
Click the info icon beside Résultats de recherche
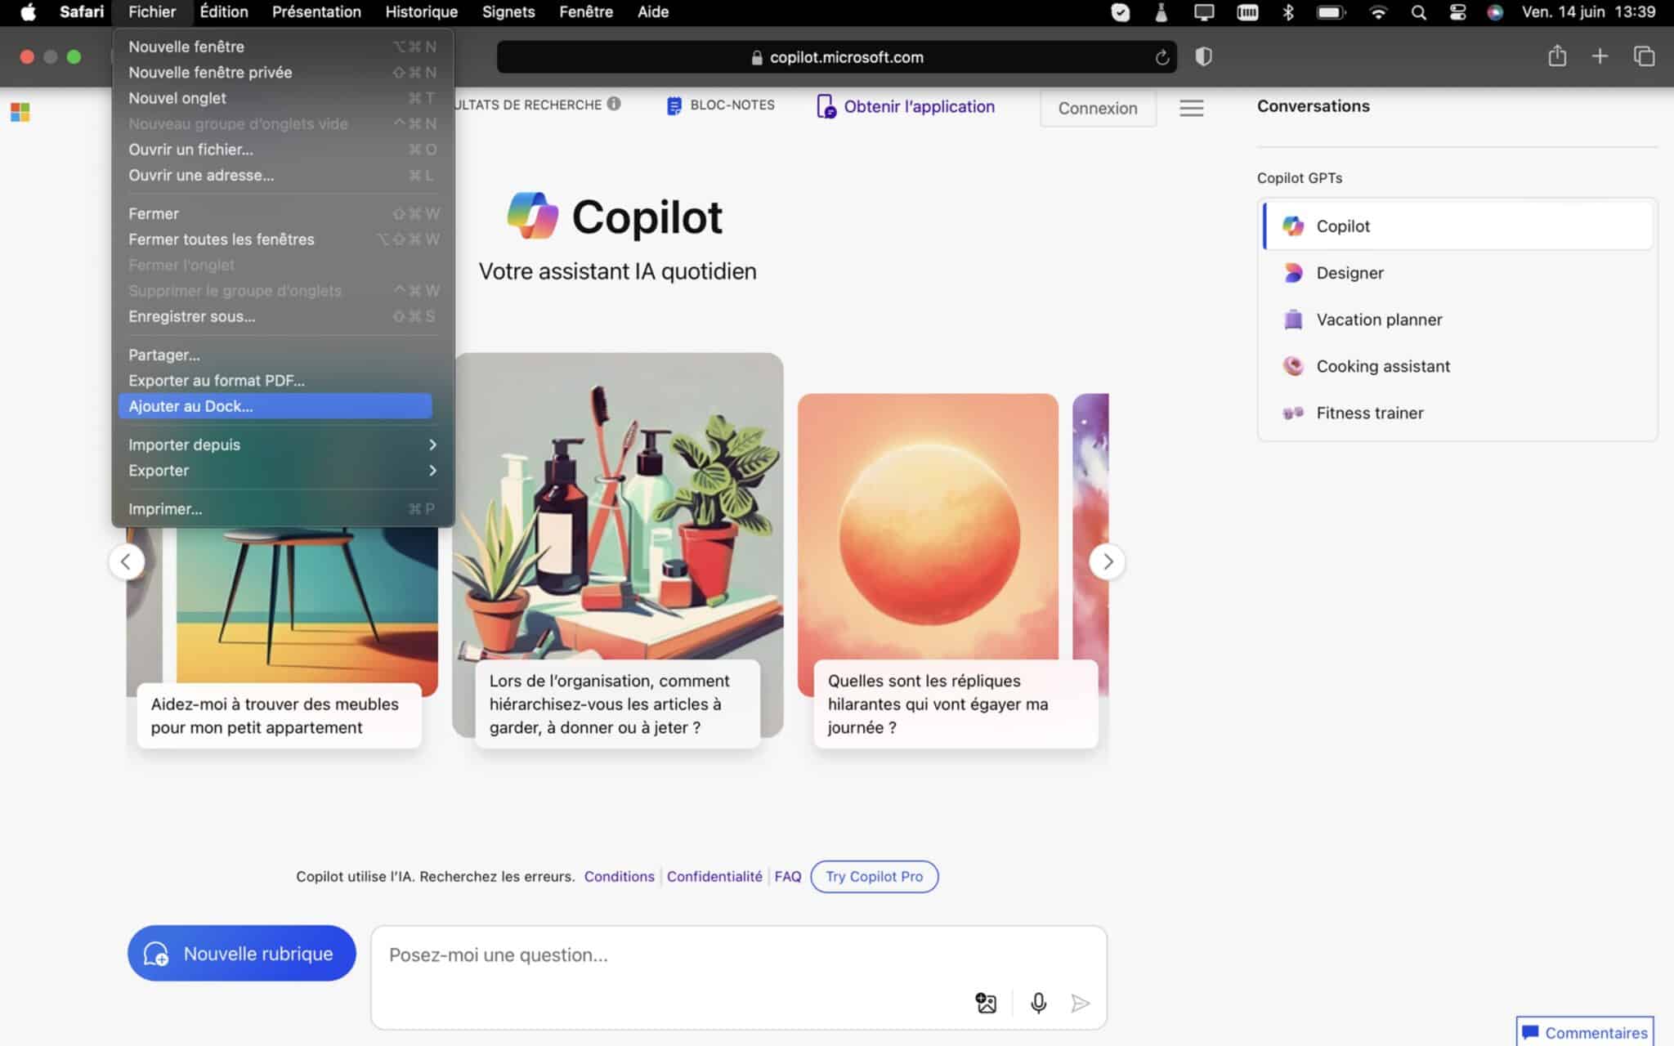[614, 104]
